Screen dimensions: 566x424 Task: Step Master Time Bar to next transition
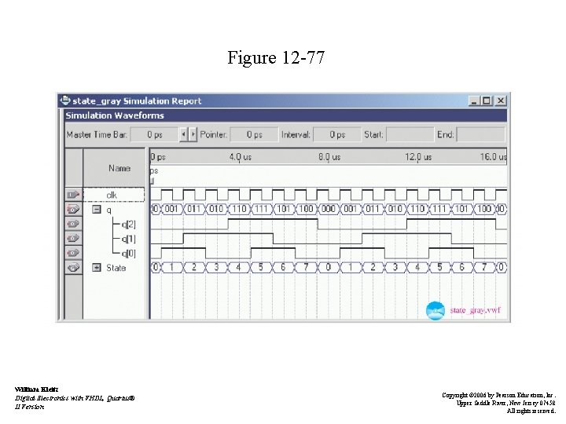(193, 134)
